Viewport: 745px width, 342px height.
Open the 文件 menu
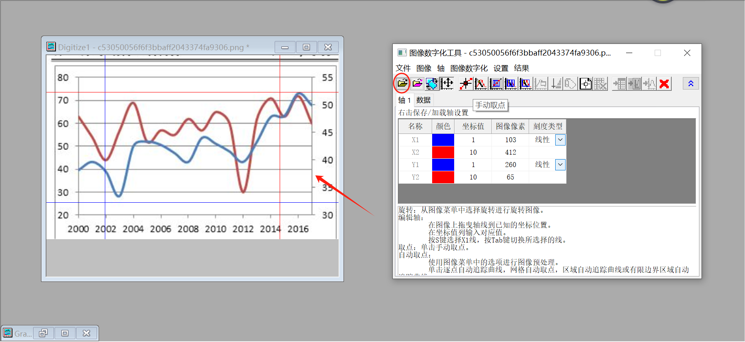pyautogui.click(x=403, y=68)
